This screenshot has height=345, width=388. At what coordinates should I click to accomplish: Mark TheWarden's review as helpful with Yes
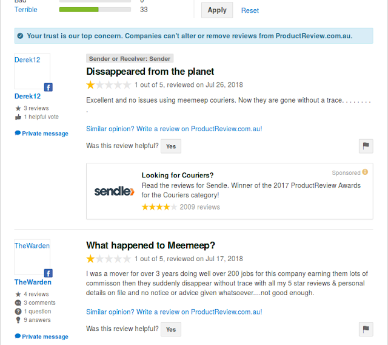pos(171,329)
